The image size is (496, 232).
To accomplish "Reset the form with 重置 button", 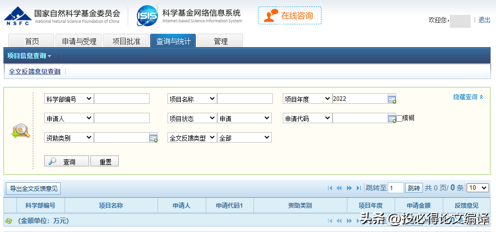I will [x=105, y=161].
